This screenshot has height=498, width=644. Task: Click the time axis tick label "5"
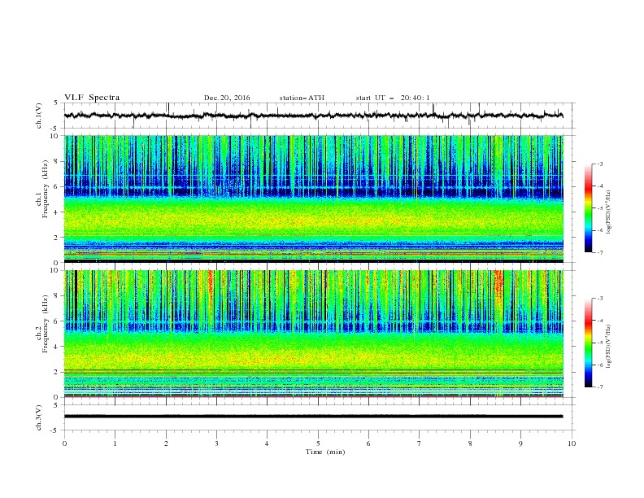click(318, 443)
